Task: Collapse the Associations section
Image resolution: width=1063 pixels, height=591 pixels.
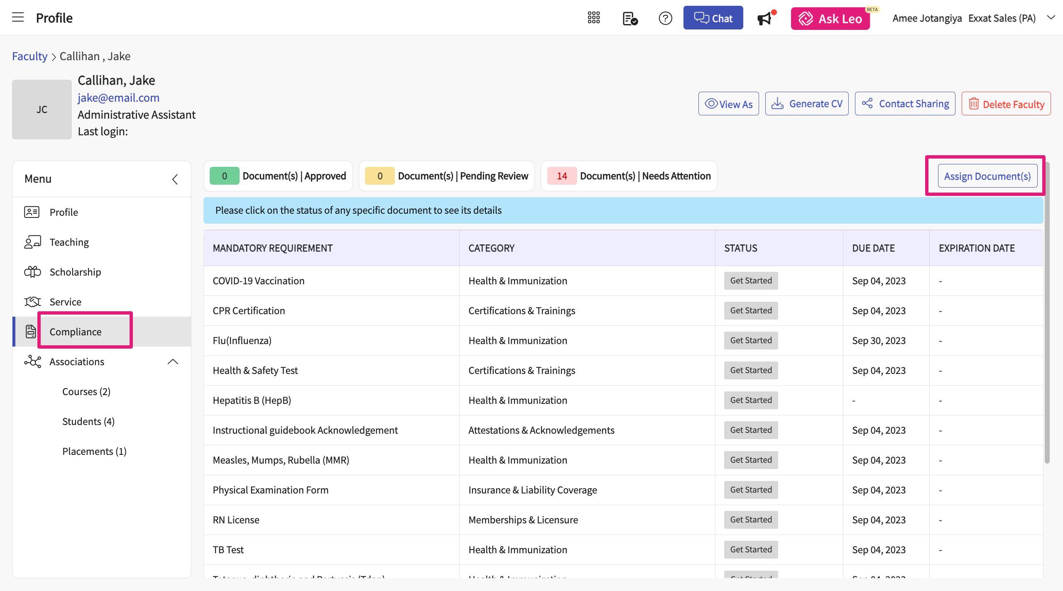Action: (x=173, y=361)
